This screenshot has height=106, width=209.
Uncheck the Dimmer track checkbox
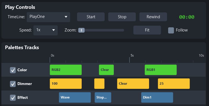[13, 84]
